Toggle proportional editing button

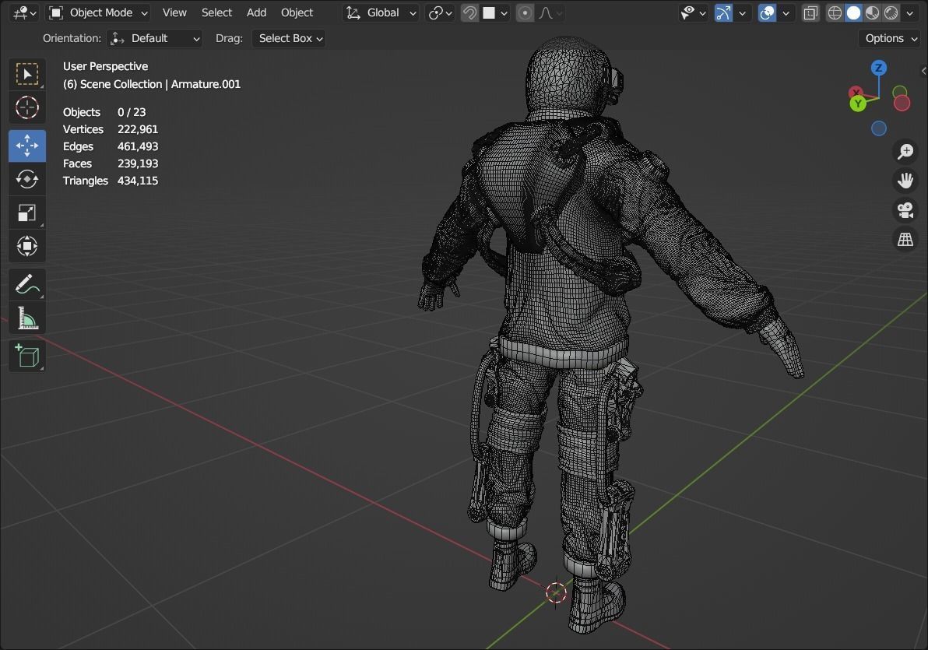(x=525, y=12)
